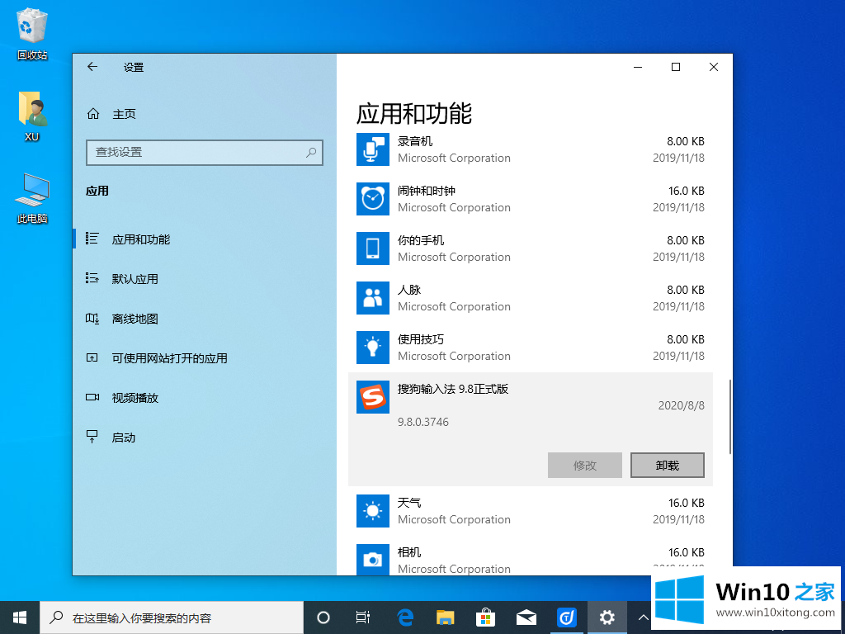Go back with the Settings back arrow
This screenshot has height=634, width=845.
pos(92,67)
